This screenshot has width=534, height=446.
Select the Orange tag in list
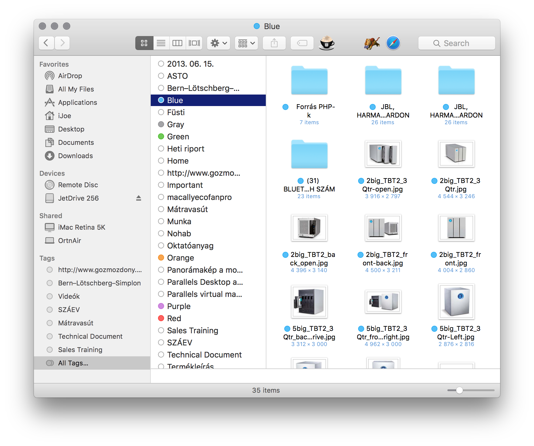[x=208, y=258]
